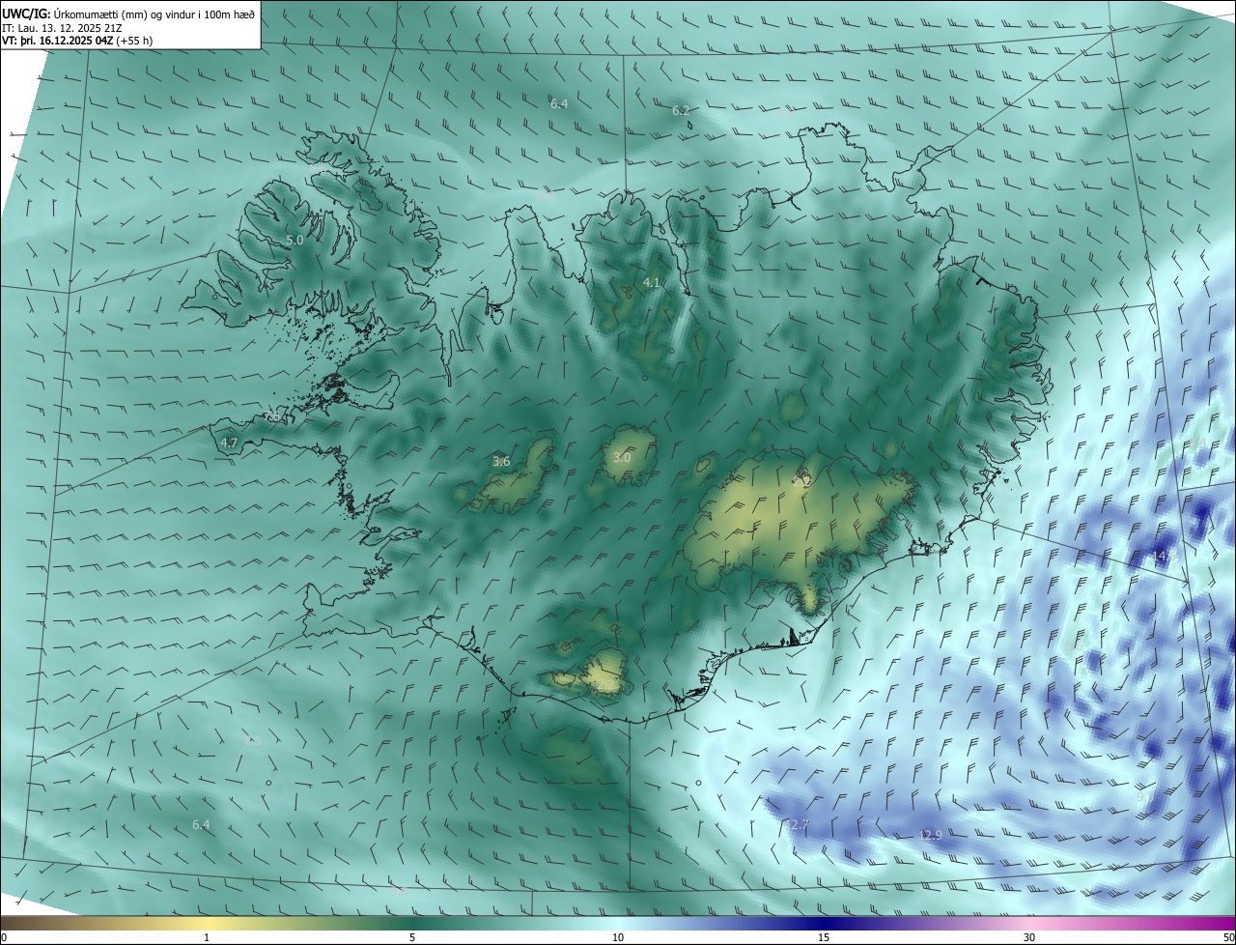Image resolution: width=1236 pixels, height=945 pixels.
Task: Click the valid time 'VT: þri. 16.12.2025 04Z (+55 h)'
Action: click(x=77, y=41)
